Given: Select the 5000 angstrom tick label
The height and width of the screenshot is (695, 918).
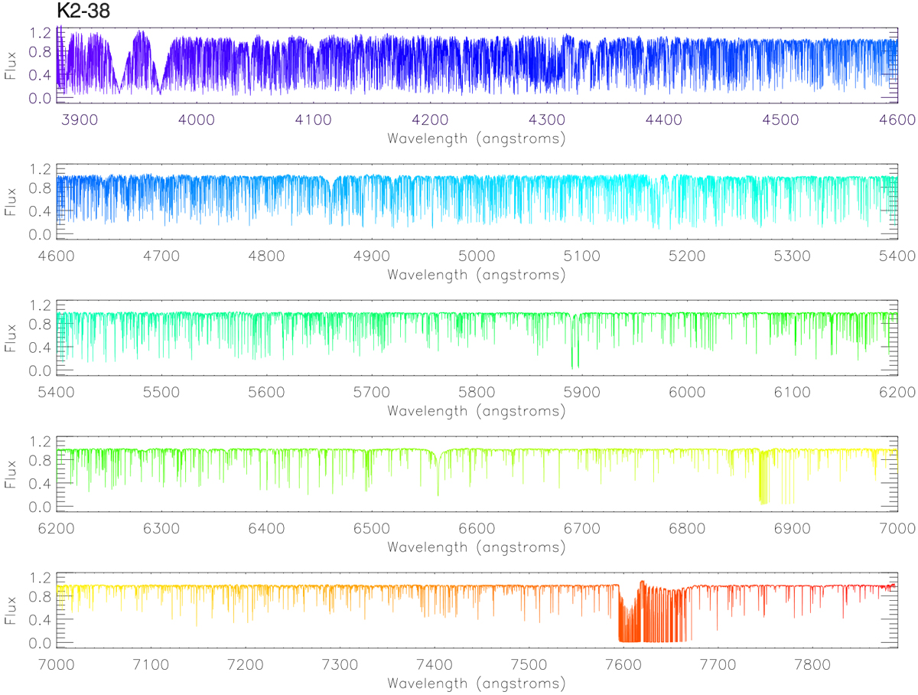Looking at the screenshot, I should [x=476, y=256].
